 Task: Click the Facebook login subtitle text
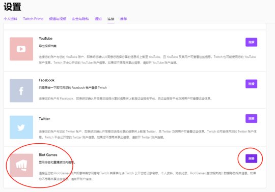pos(73,87)
